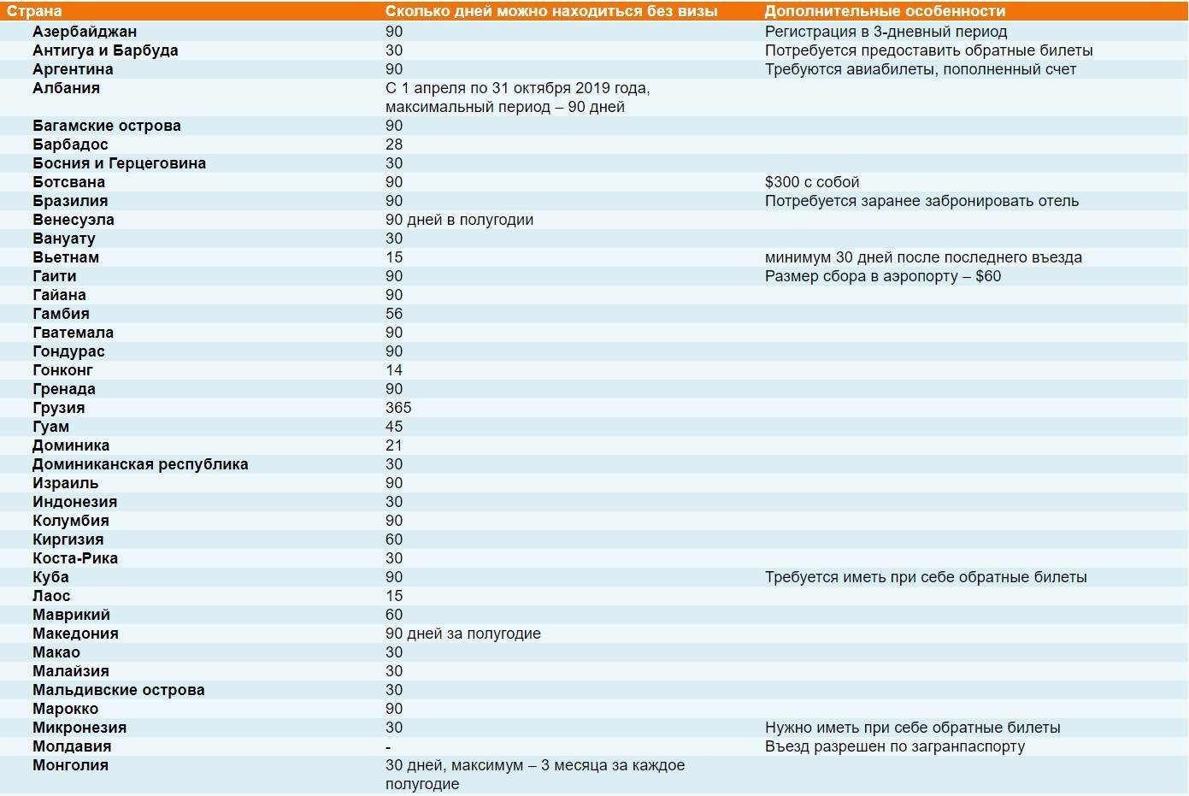Click the 'Марокко' country cell
Screen dimensions: 1189x796
[65, 709]
